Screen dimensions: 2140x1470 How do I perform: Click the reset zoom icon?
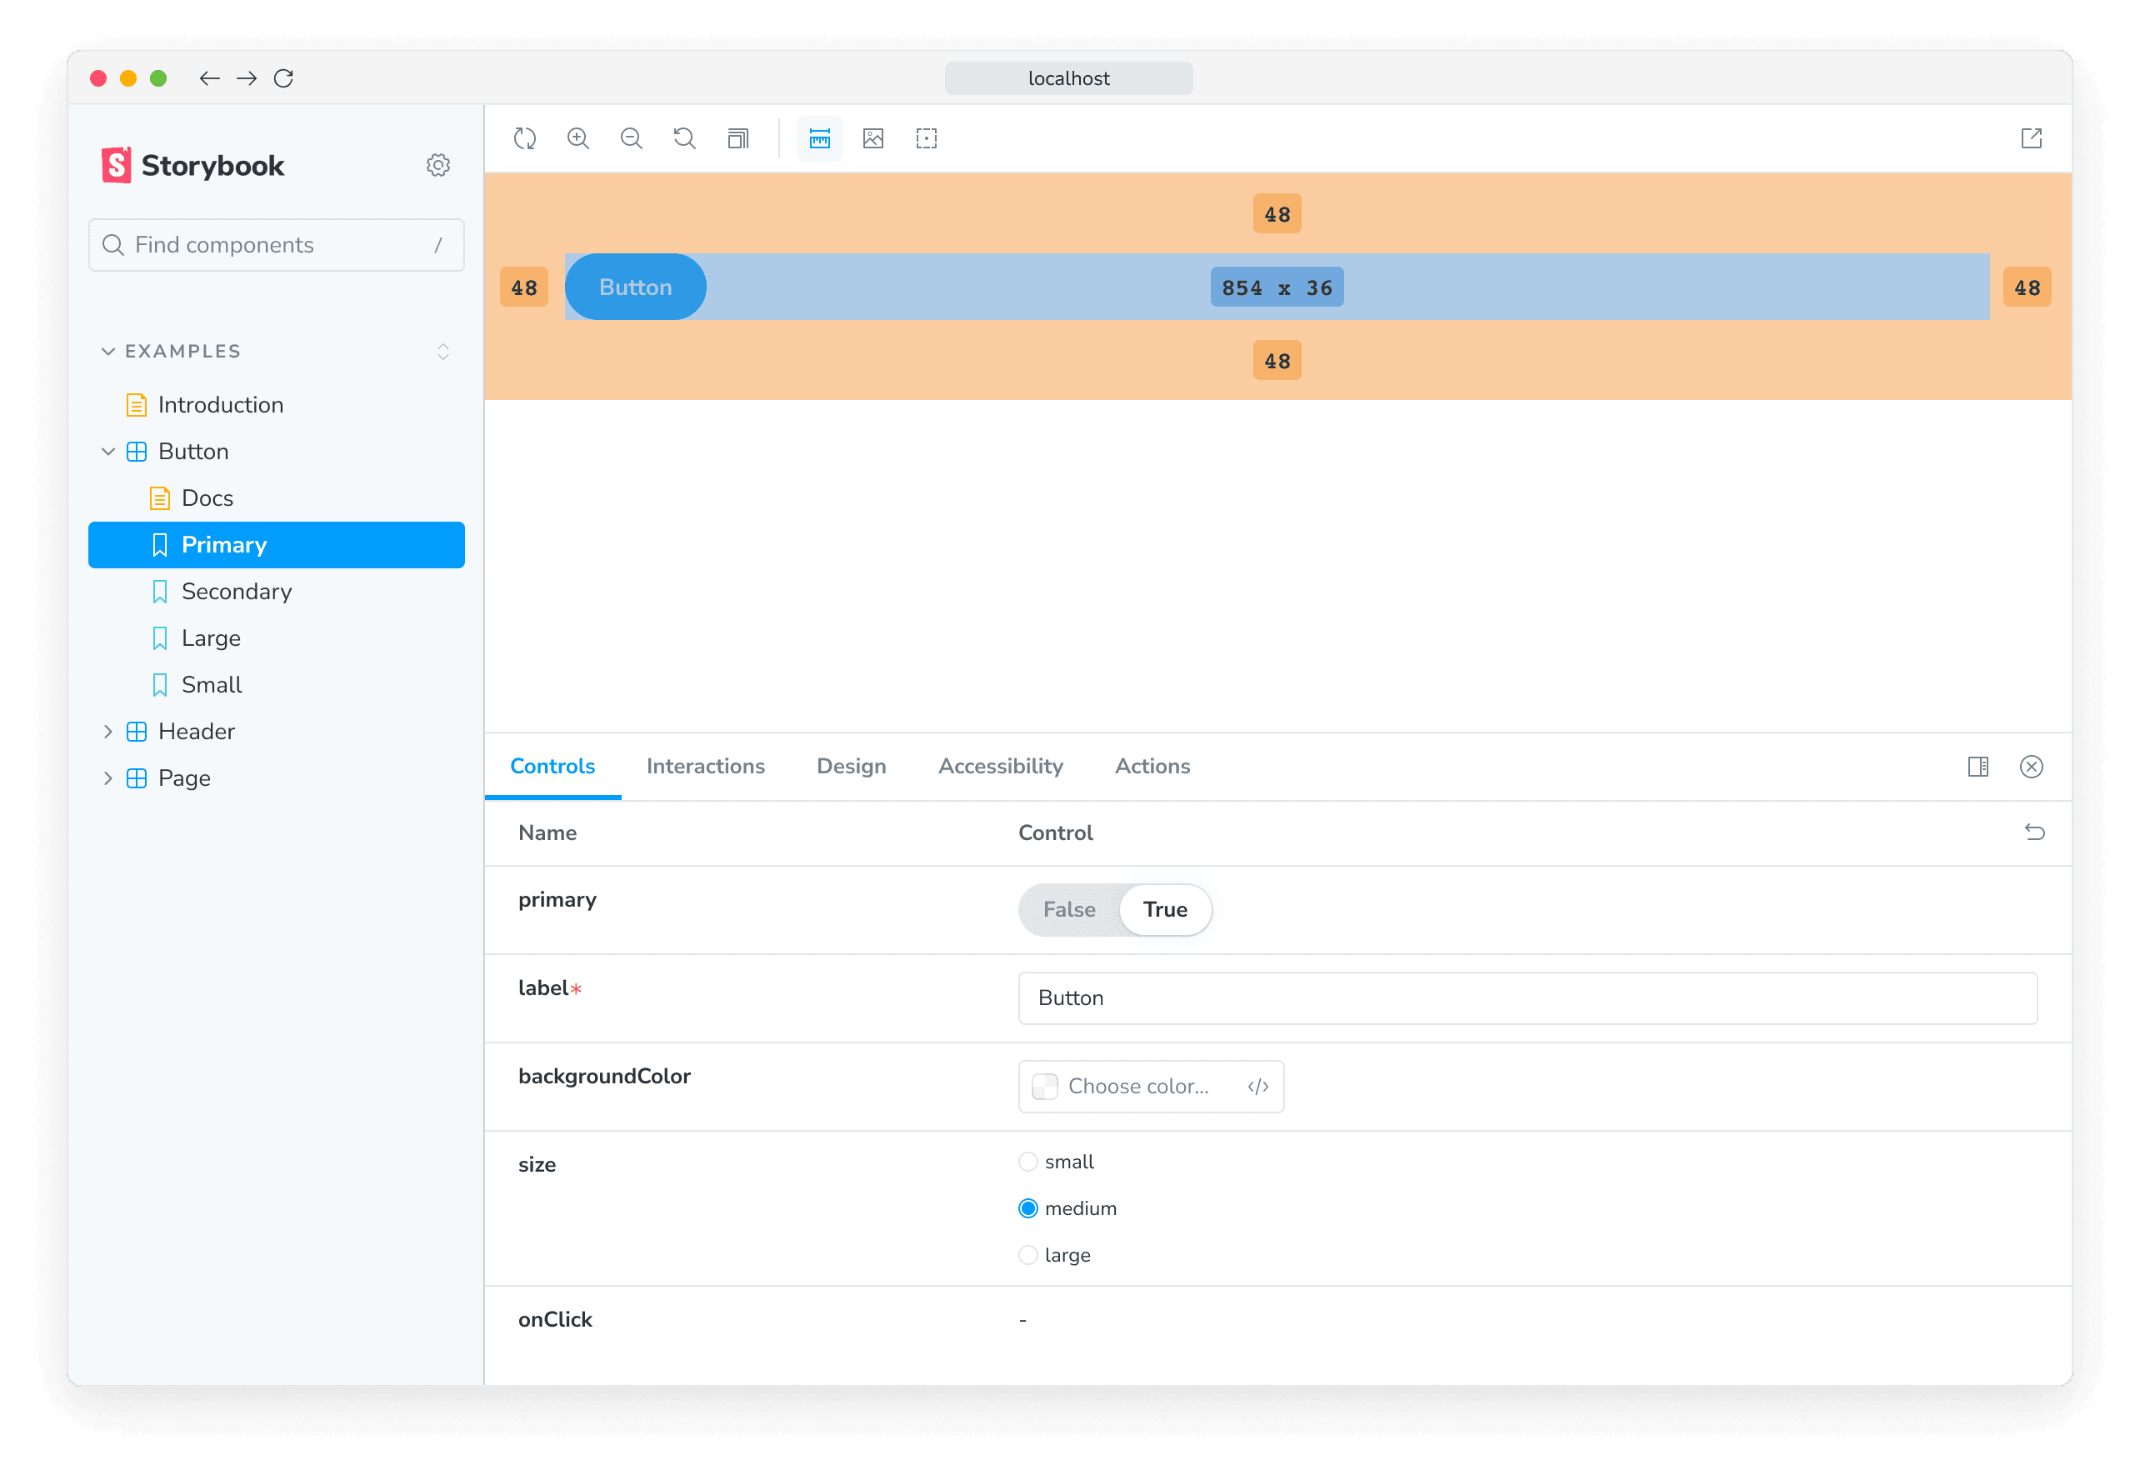click(685, 138)
